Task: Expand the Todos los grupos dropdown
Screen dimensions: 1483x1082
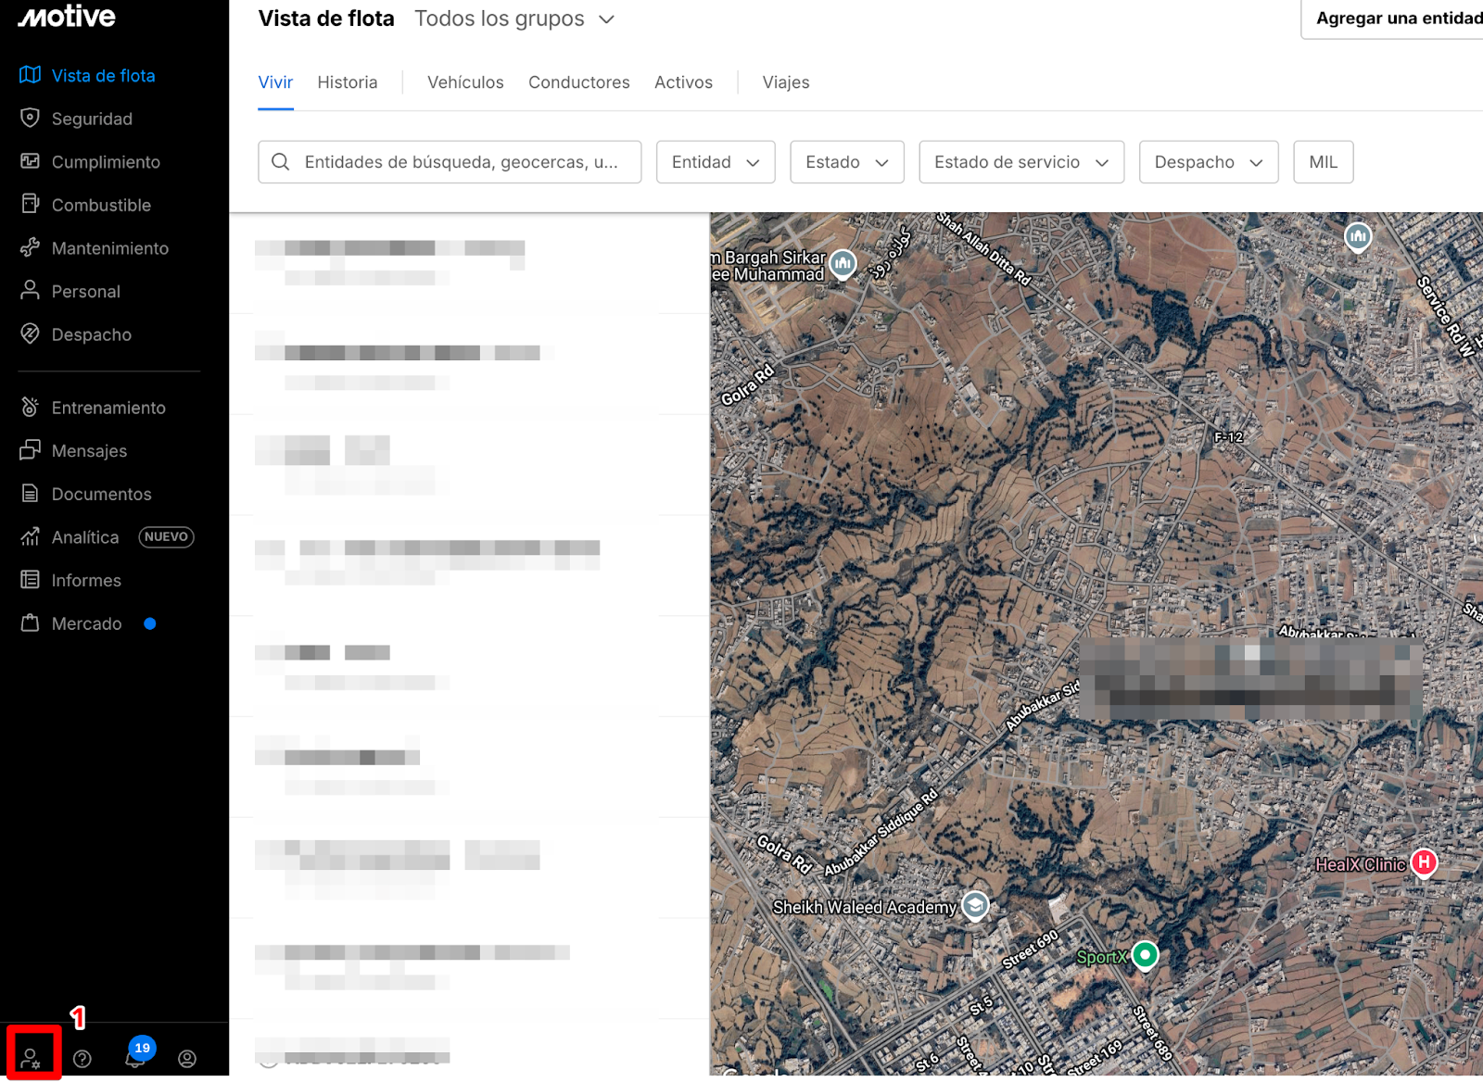Action: click(x=514, y=19)
